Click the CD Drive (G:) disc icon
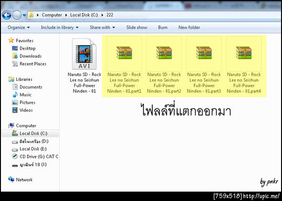The width and height of the screenshot is (282, 201). [x=15, y=156]
